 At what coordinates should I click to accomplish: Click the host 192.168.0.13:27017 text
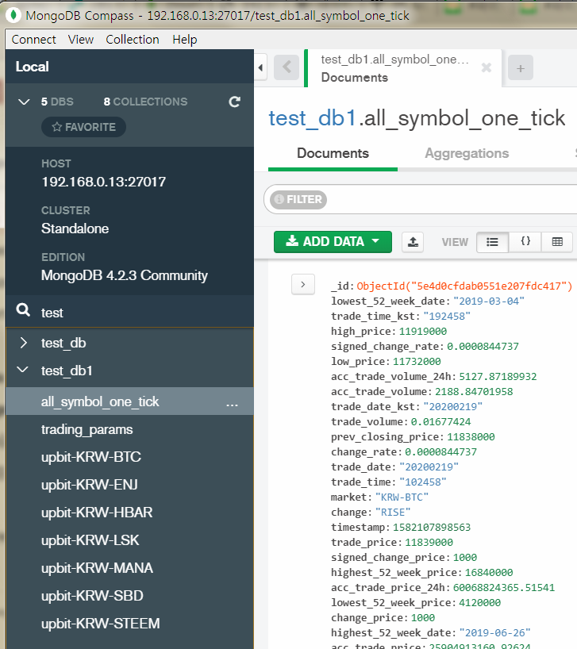pyautogui.click(x=103, y=182)
